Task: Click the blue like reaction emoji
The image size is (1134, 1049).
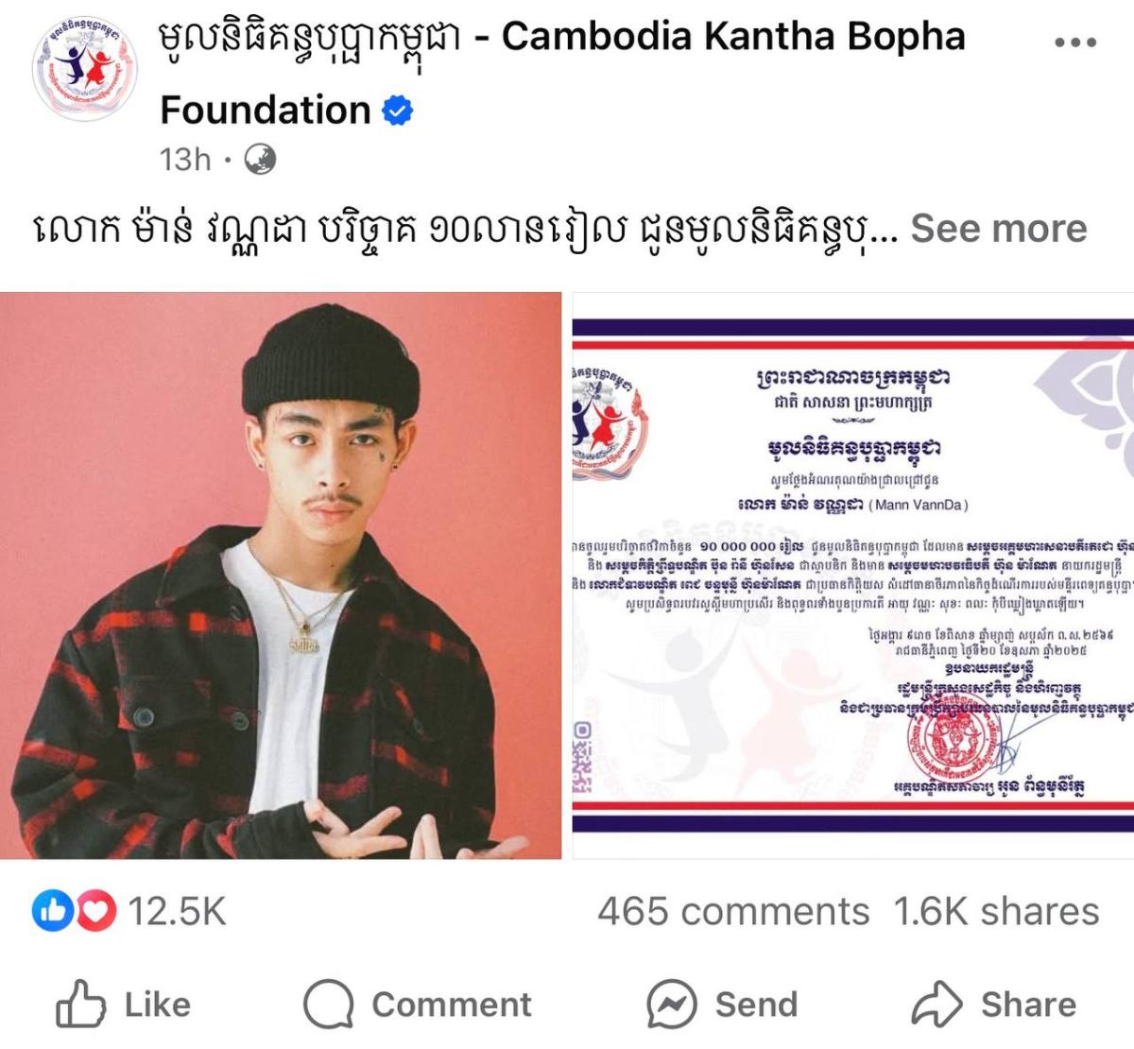Action: pyautogui.click(x=52, y=911)
